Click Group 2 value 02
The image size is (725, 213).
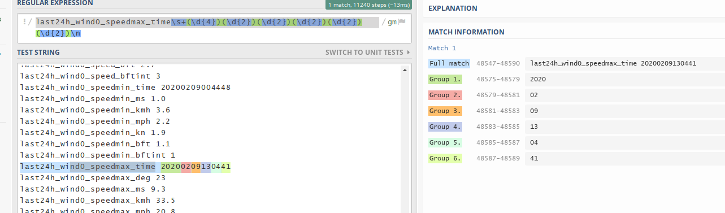click(534, 95)
